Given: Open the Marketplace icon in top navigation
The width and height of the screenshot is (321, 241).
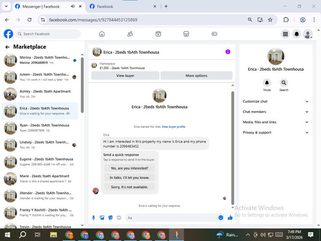Looking at the screenshot, I should coord(186,34).
